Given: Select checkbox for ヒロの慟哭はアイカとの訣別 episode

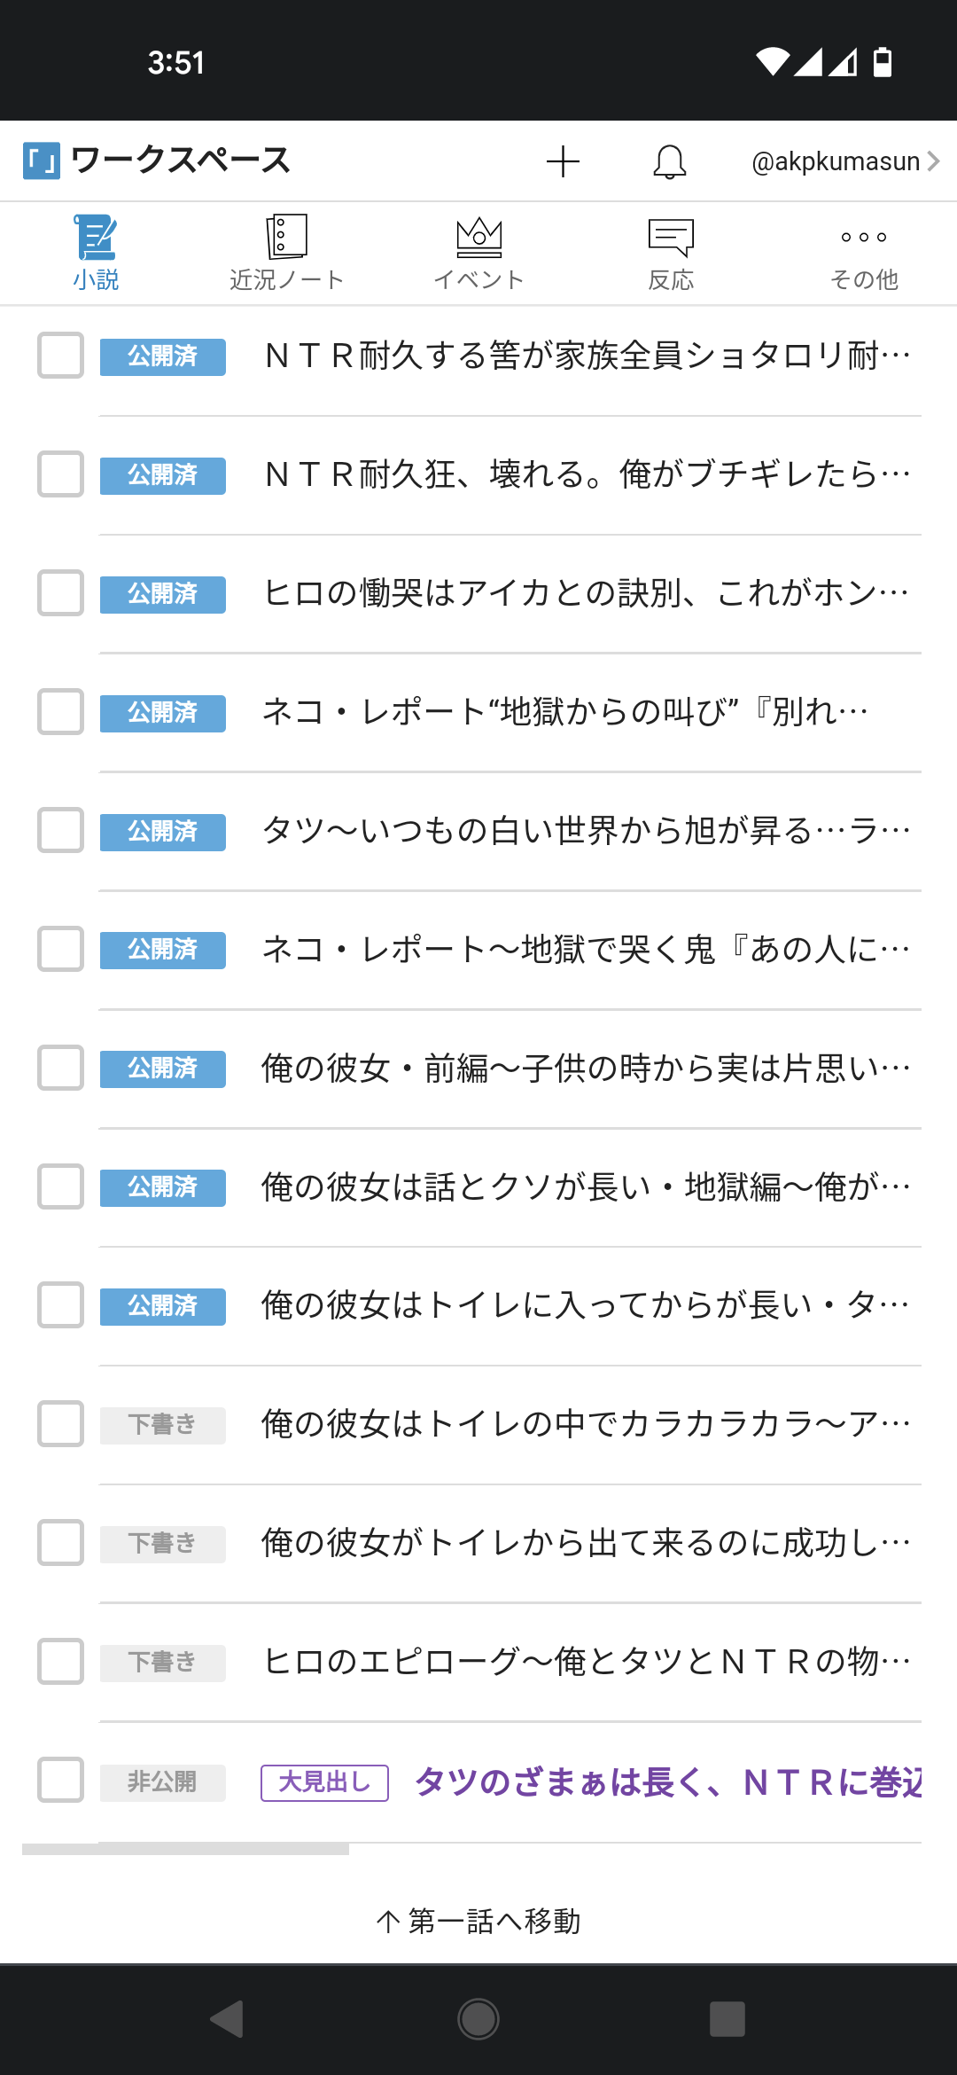Looking at the screenshot, I should [x=60, y=593].
